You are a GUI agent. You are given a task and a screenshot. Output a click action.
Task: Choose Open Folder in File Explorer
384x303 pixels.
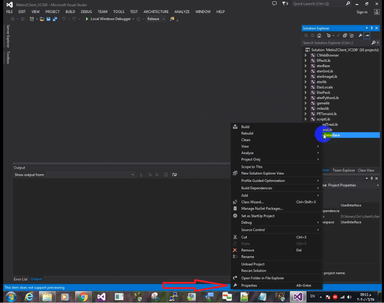[x=276, y=278]
